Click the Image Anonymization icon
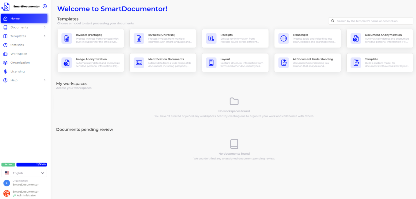The image size is (416, 199). (67, 63)
